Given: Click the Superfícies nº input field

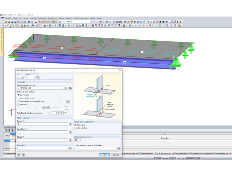Looking at the screenshot, I should tap(43, 132).
